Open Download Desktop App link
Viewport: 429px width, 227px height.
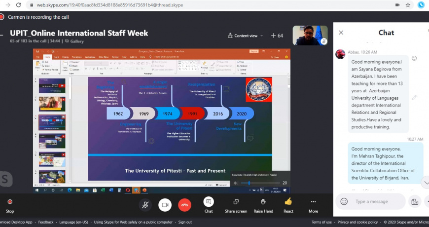click(16, 222)
